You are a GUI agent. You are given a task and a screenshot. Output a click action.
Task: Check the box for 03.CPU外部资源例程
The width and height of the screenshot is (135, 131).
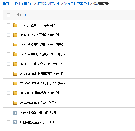pos(8,44)
